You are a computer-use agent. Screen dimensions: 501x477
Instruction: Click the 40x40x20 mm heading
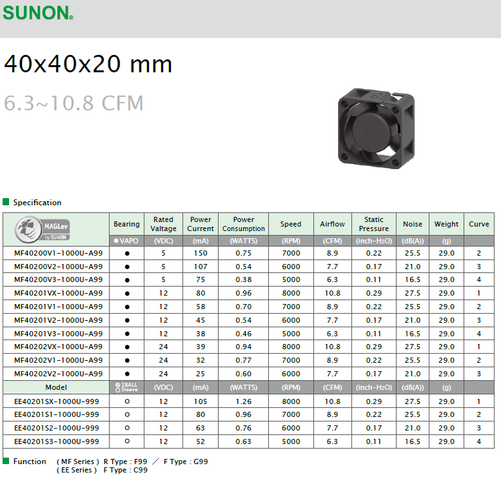[88, 64]
